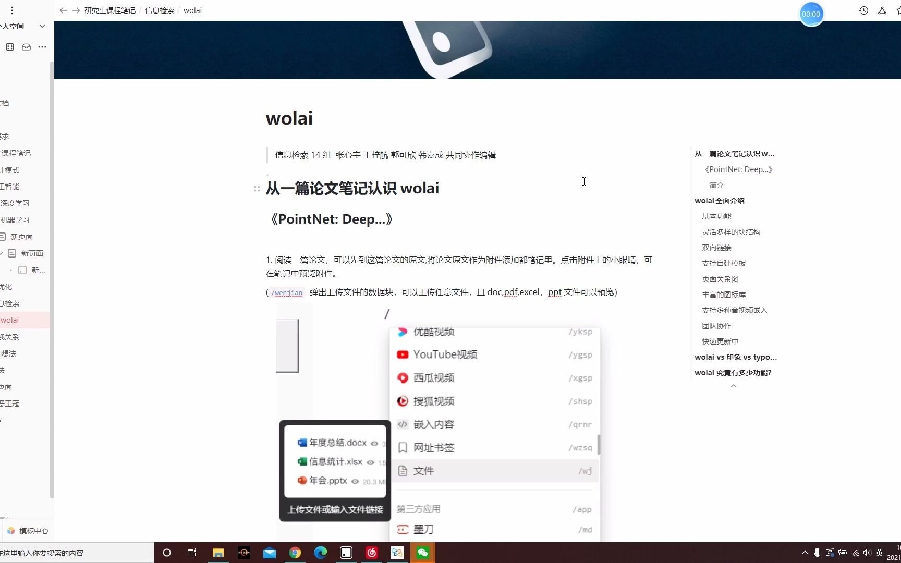901x563 pixels.
Task: Open network settings from the tray wifi icon
Action: pyautogui.click(x=855, y=553)
